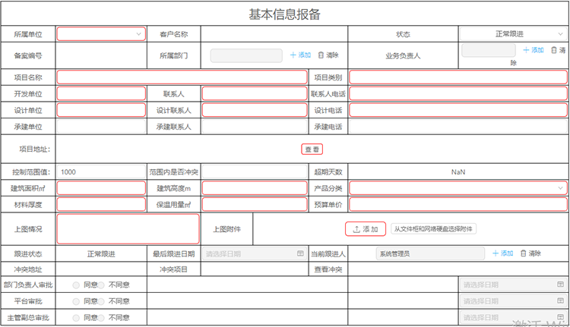Click 清除 trash icon beside 当前跟进人

click(x=523, y=253)
